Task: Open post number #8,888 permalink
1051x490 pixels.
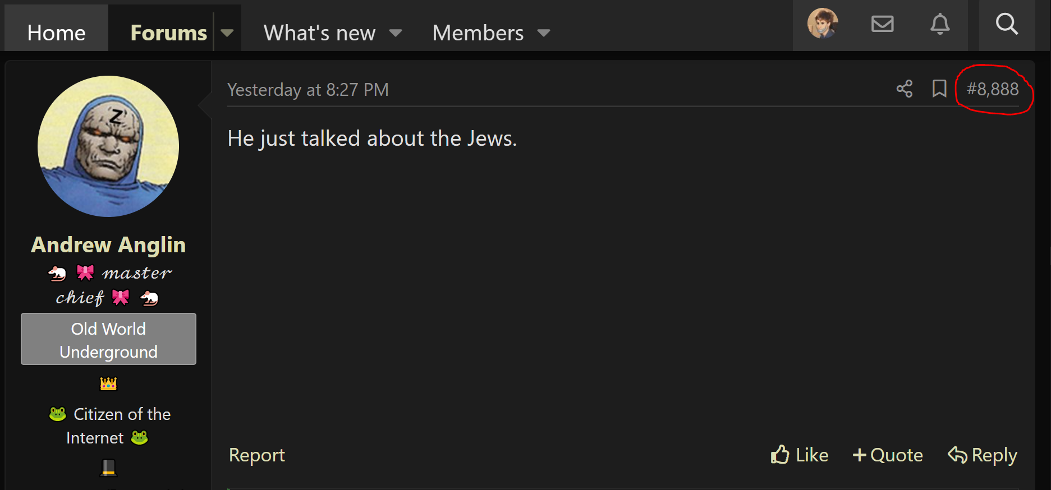Action: 993,89
